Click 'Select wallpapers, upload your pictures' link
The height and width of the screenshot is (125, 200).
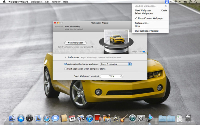(75, 47)
